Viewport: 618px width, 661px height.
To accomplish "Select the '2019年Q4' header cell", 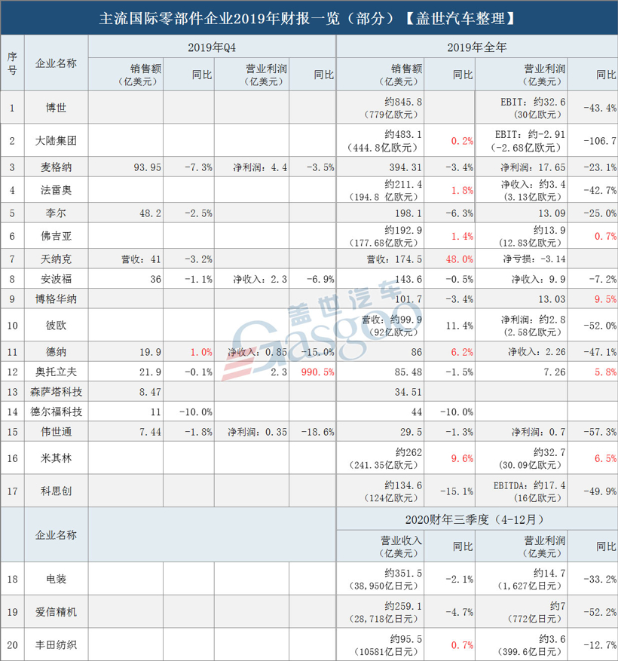I will tap(212, 47).
